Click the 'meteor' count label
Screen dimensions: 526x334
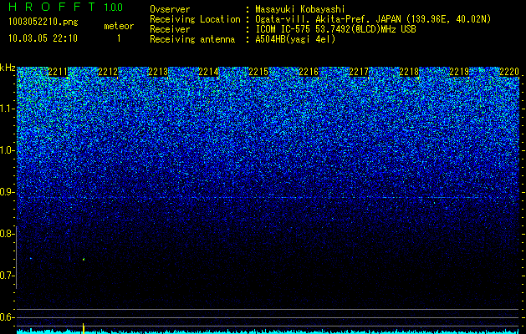coord(119,26)
